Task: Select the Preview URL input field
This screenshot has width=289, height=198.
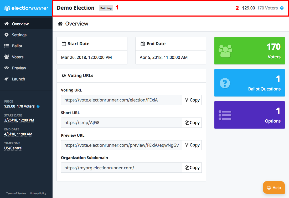Action: click(121, 145)
